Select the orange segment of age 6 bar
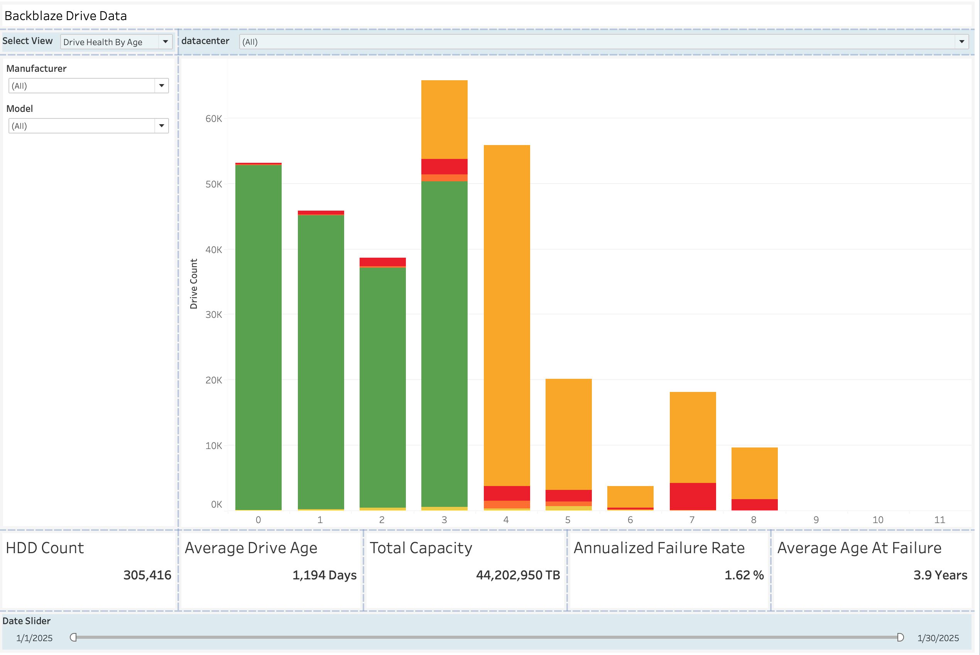The width and height of the screenshot is (980, 655). 630,497
